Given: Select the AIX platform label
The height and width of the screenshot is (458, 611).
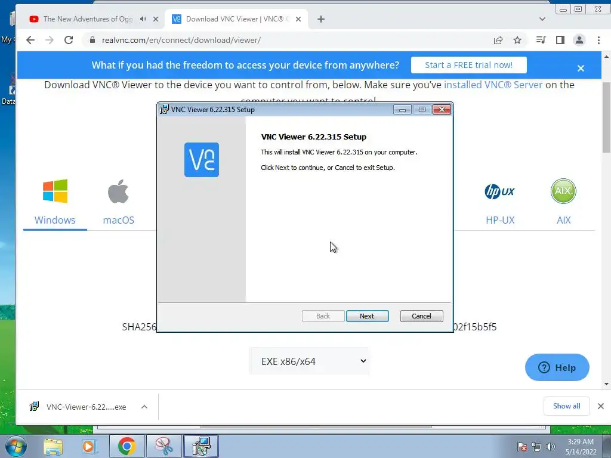Looking at the screenshot, I should coord(563,220).
